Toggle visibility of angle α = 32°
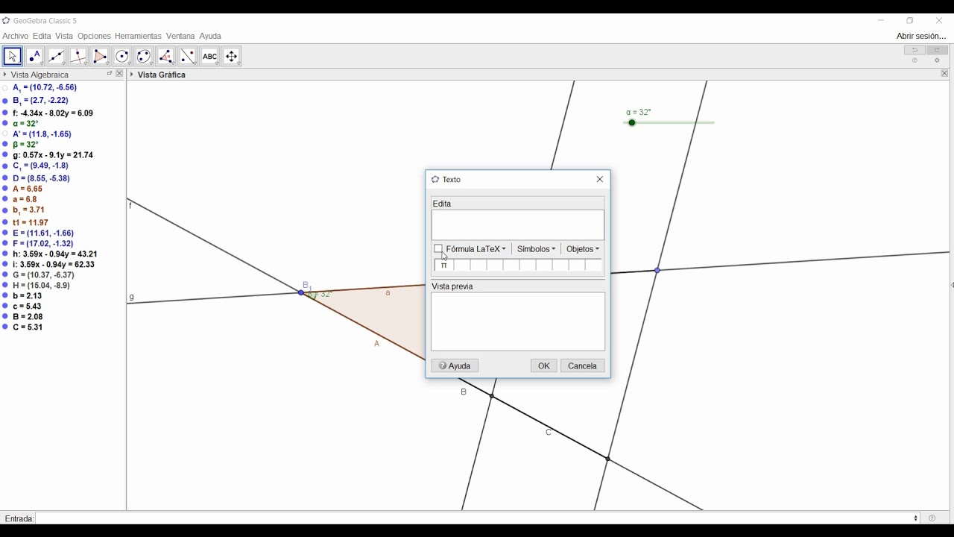This screenshot has width=954, height=537. [5, 124]
